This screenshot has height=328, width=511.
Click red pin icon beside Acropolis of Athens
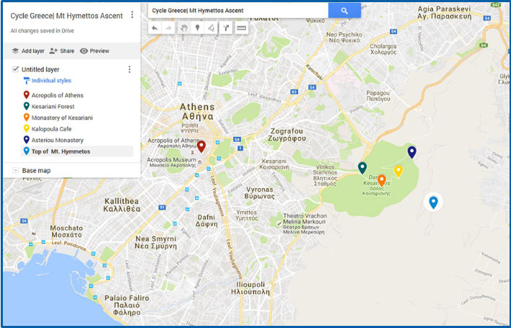click(x=27, y=94)
